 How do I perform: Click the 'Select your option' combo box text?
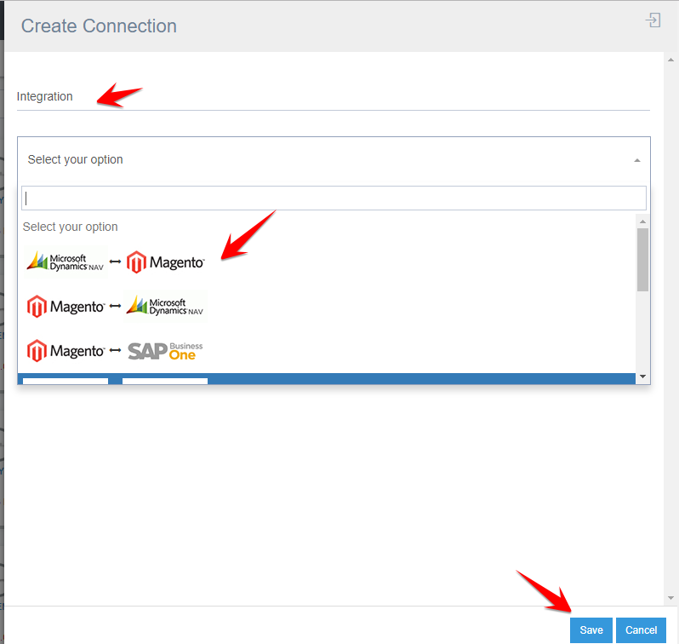point(76,159)
